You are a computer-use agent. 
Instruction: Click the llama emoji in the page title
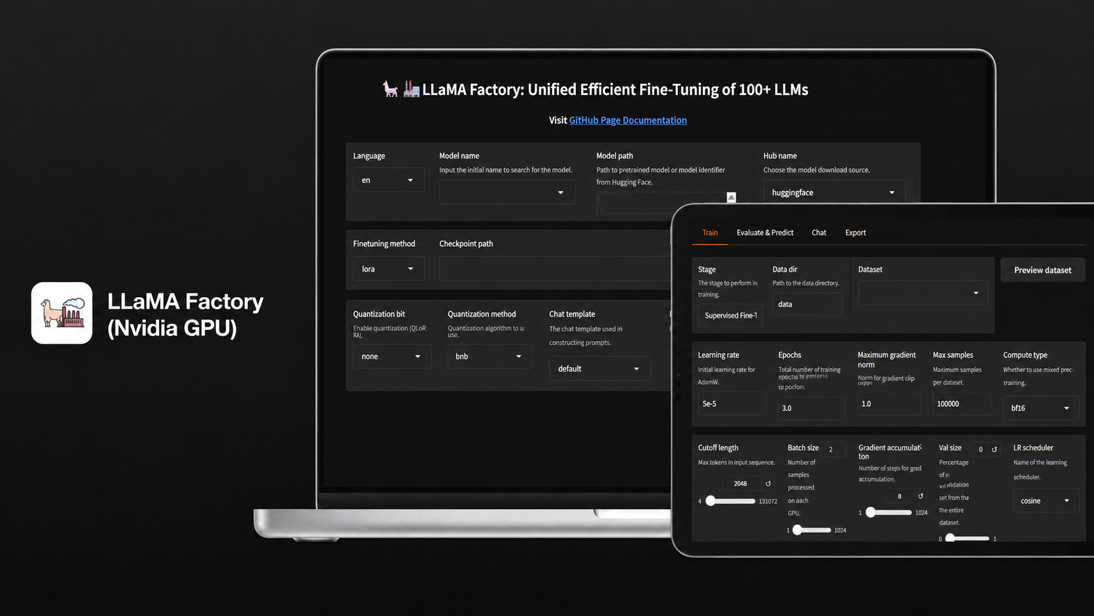(391, 89)
